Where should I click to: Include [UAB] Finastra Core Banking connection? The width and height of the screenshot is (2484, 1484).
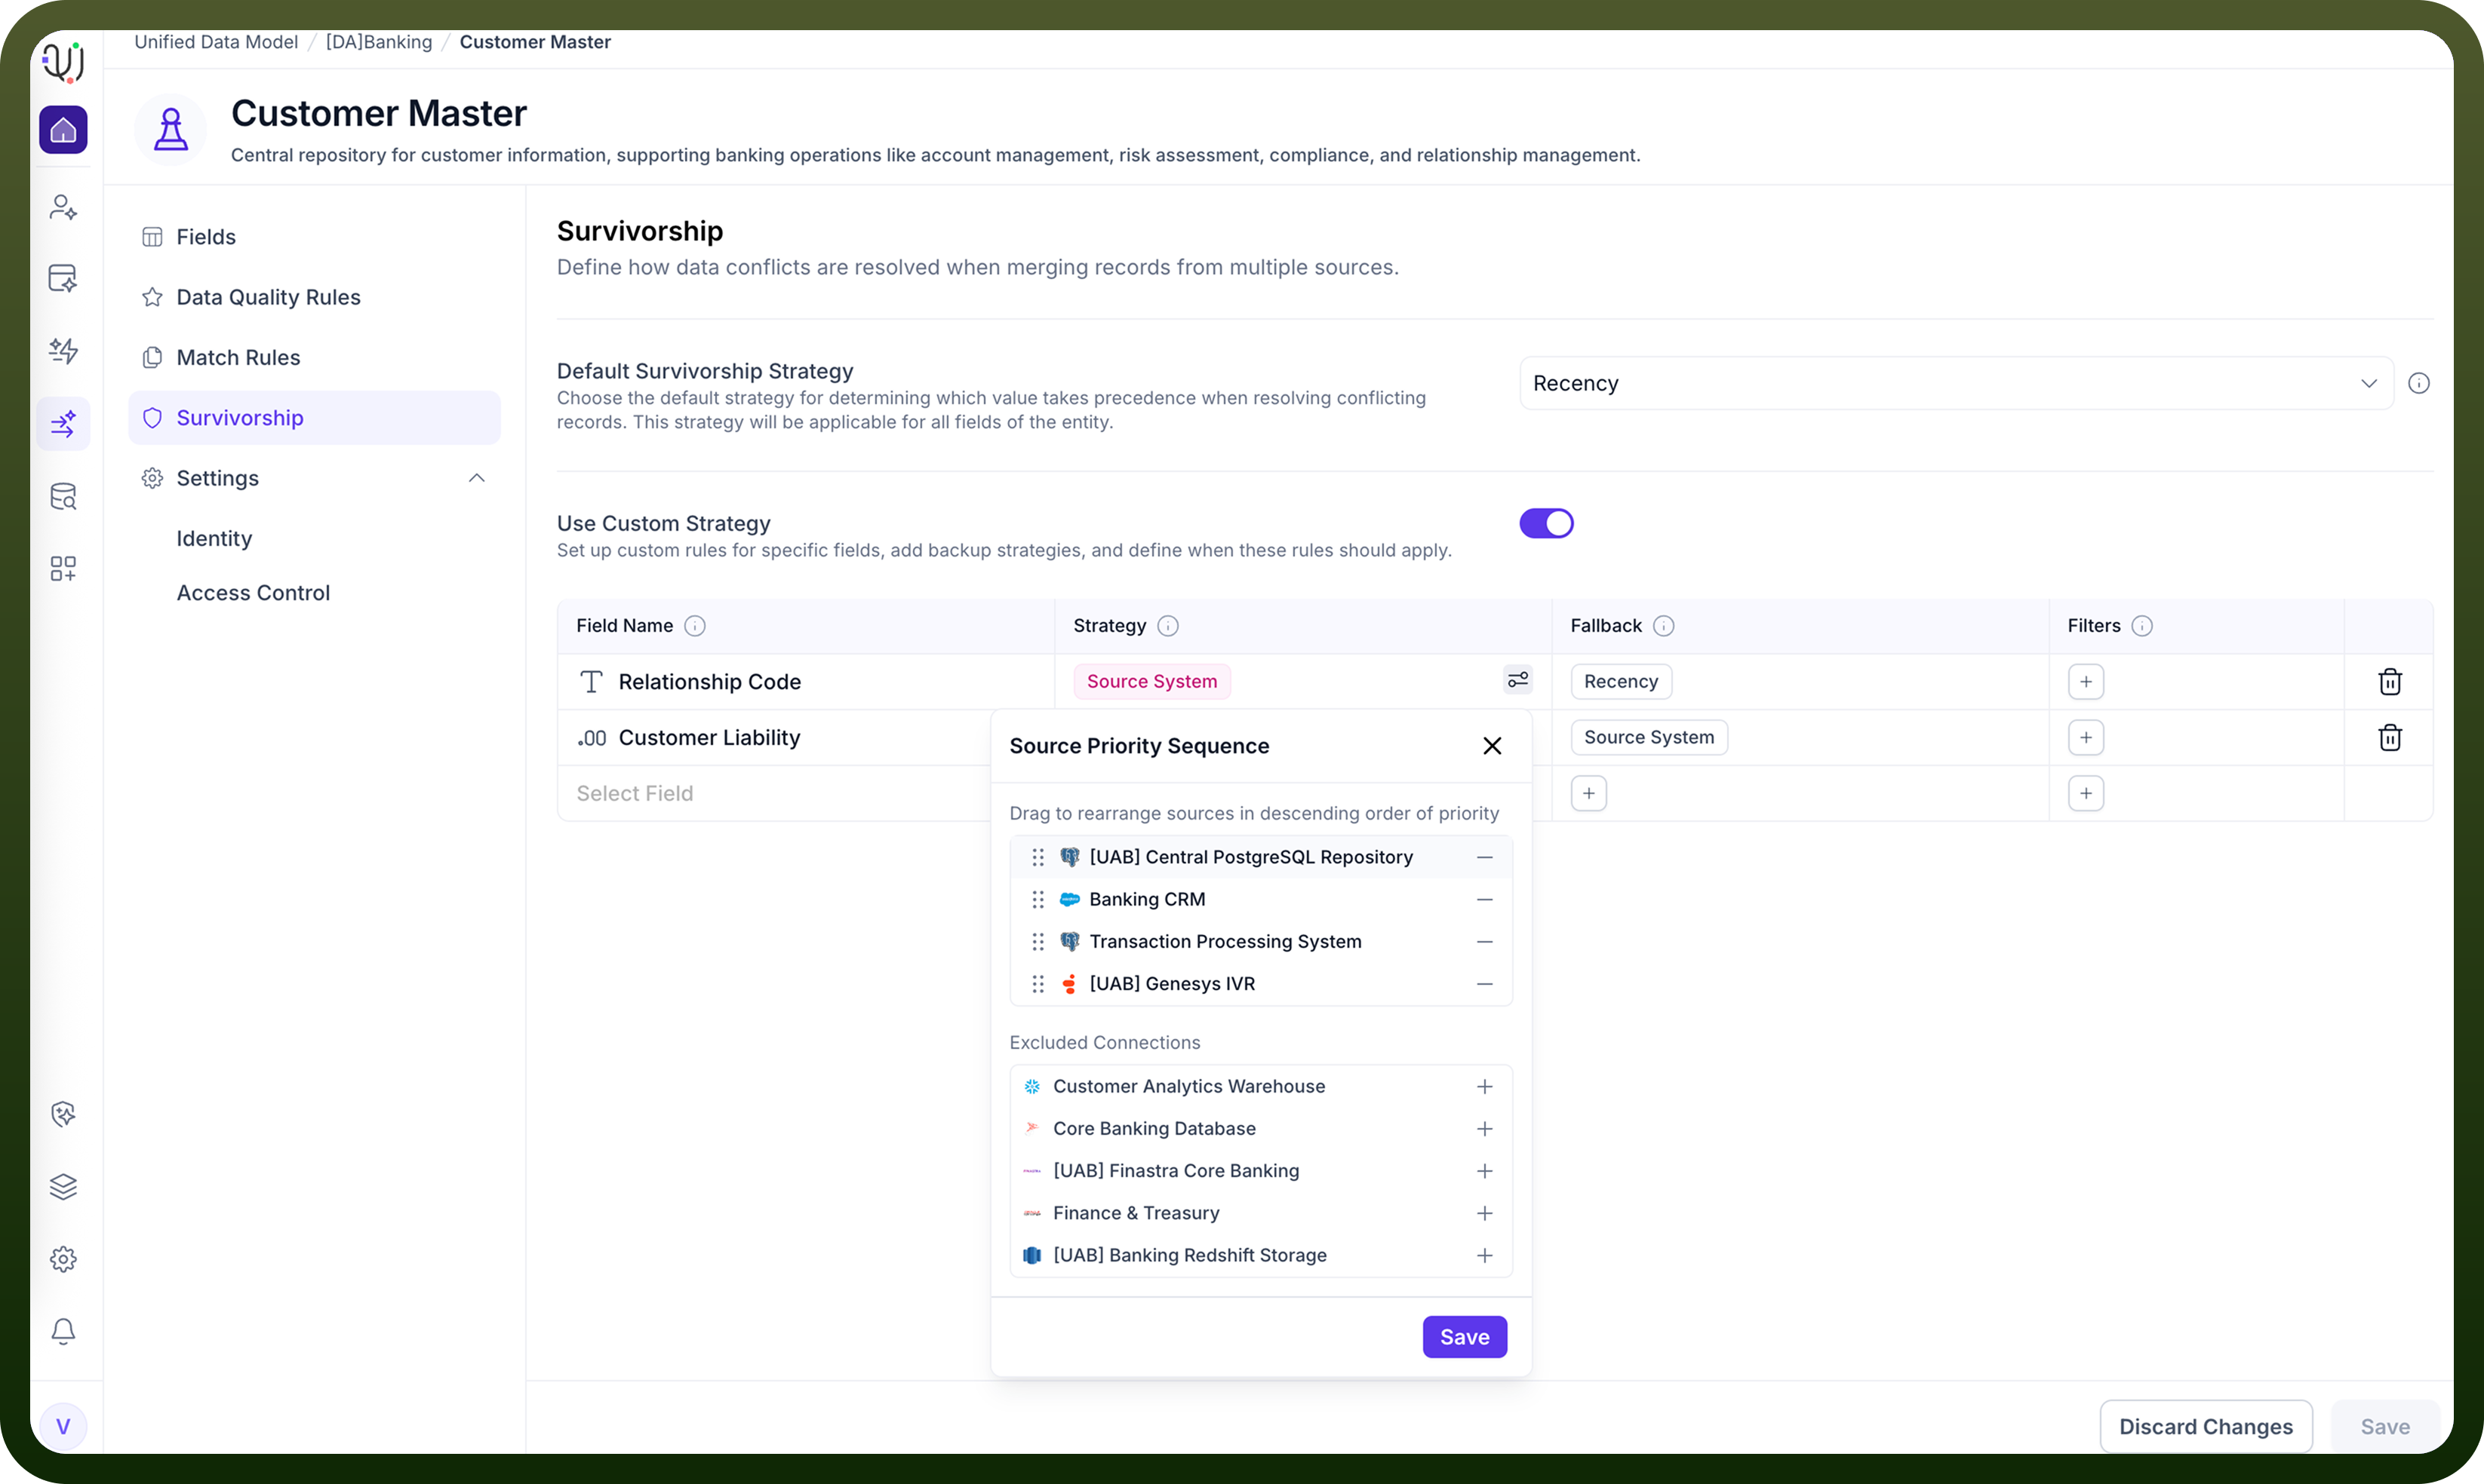coord(1485,1171)
